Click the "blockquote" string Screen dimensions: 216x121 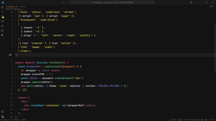point(28,20)
